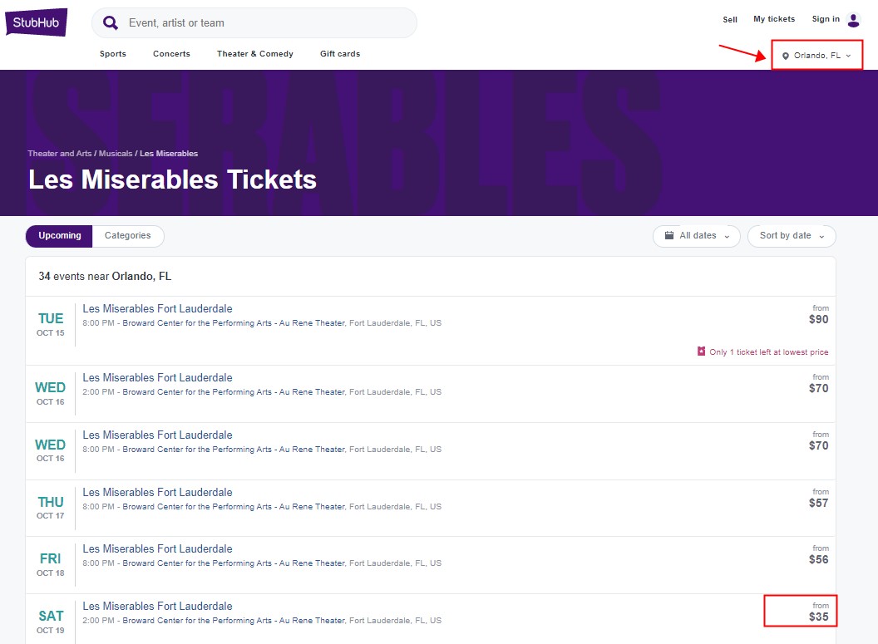This screenshot has width=878, height=644.
Task: Open the Sort by date dropdown
Action: tap(792, 236)
